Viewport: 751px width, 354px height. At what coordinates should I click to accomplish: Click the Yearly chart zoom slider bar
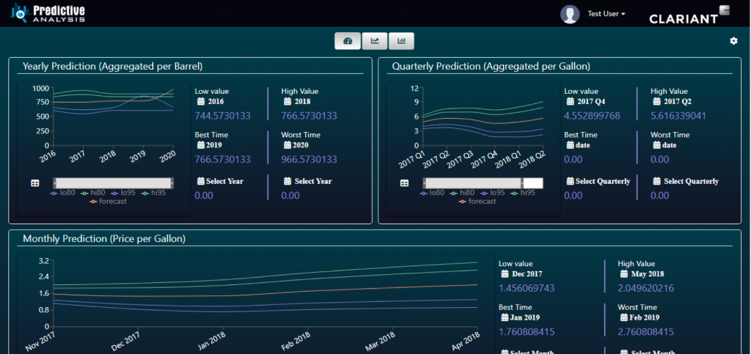point(113,182)
